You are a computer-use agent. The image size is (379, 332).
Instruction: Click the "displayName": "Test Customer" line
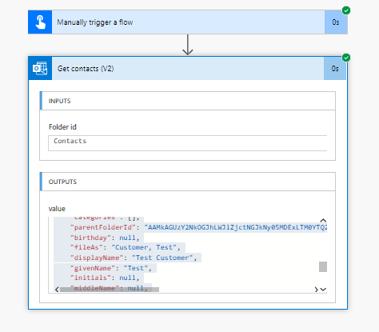coord(134,258)
